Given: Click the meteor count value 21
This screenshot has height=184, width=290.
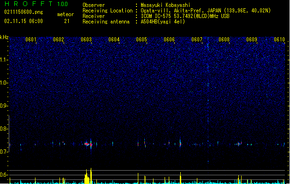Looking at the screenshot, I should tap(67, 21).
